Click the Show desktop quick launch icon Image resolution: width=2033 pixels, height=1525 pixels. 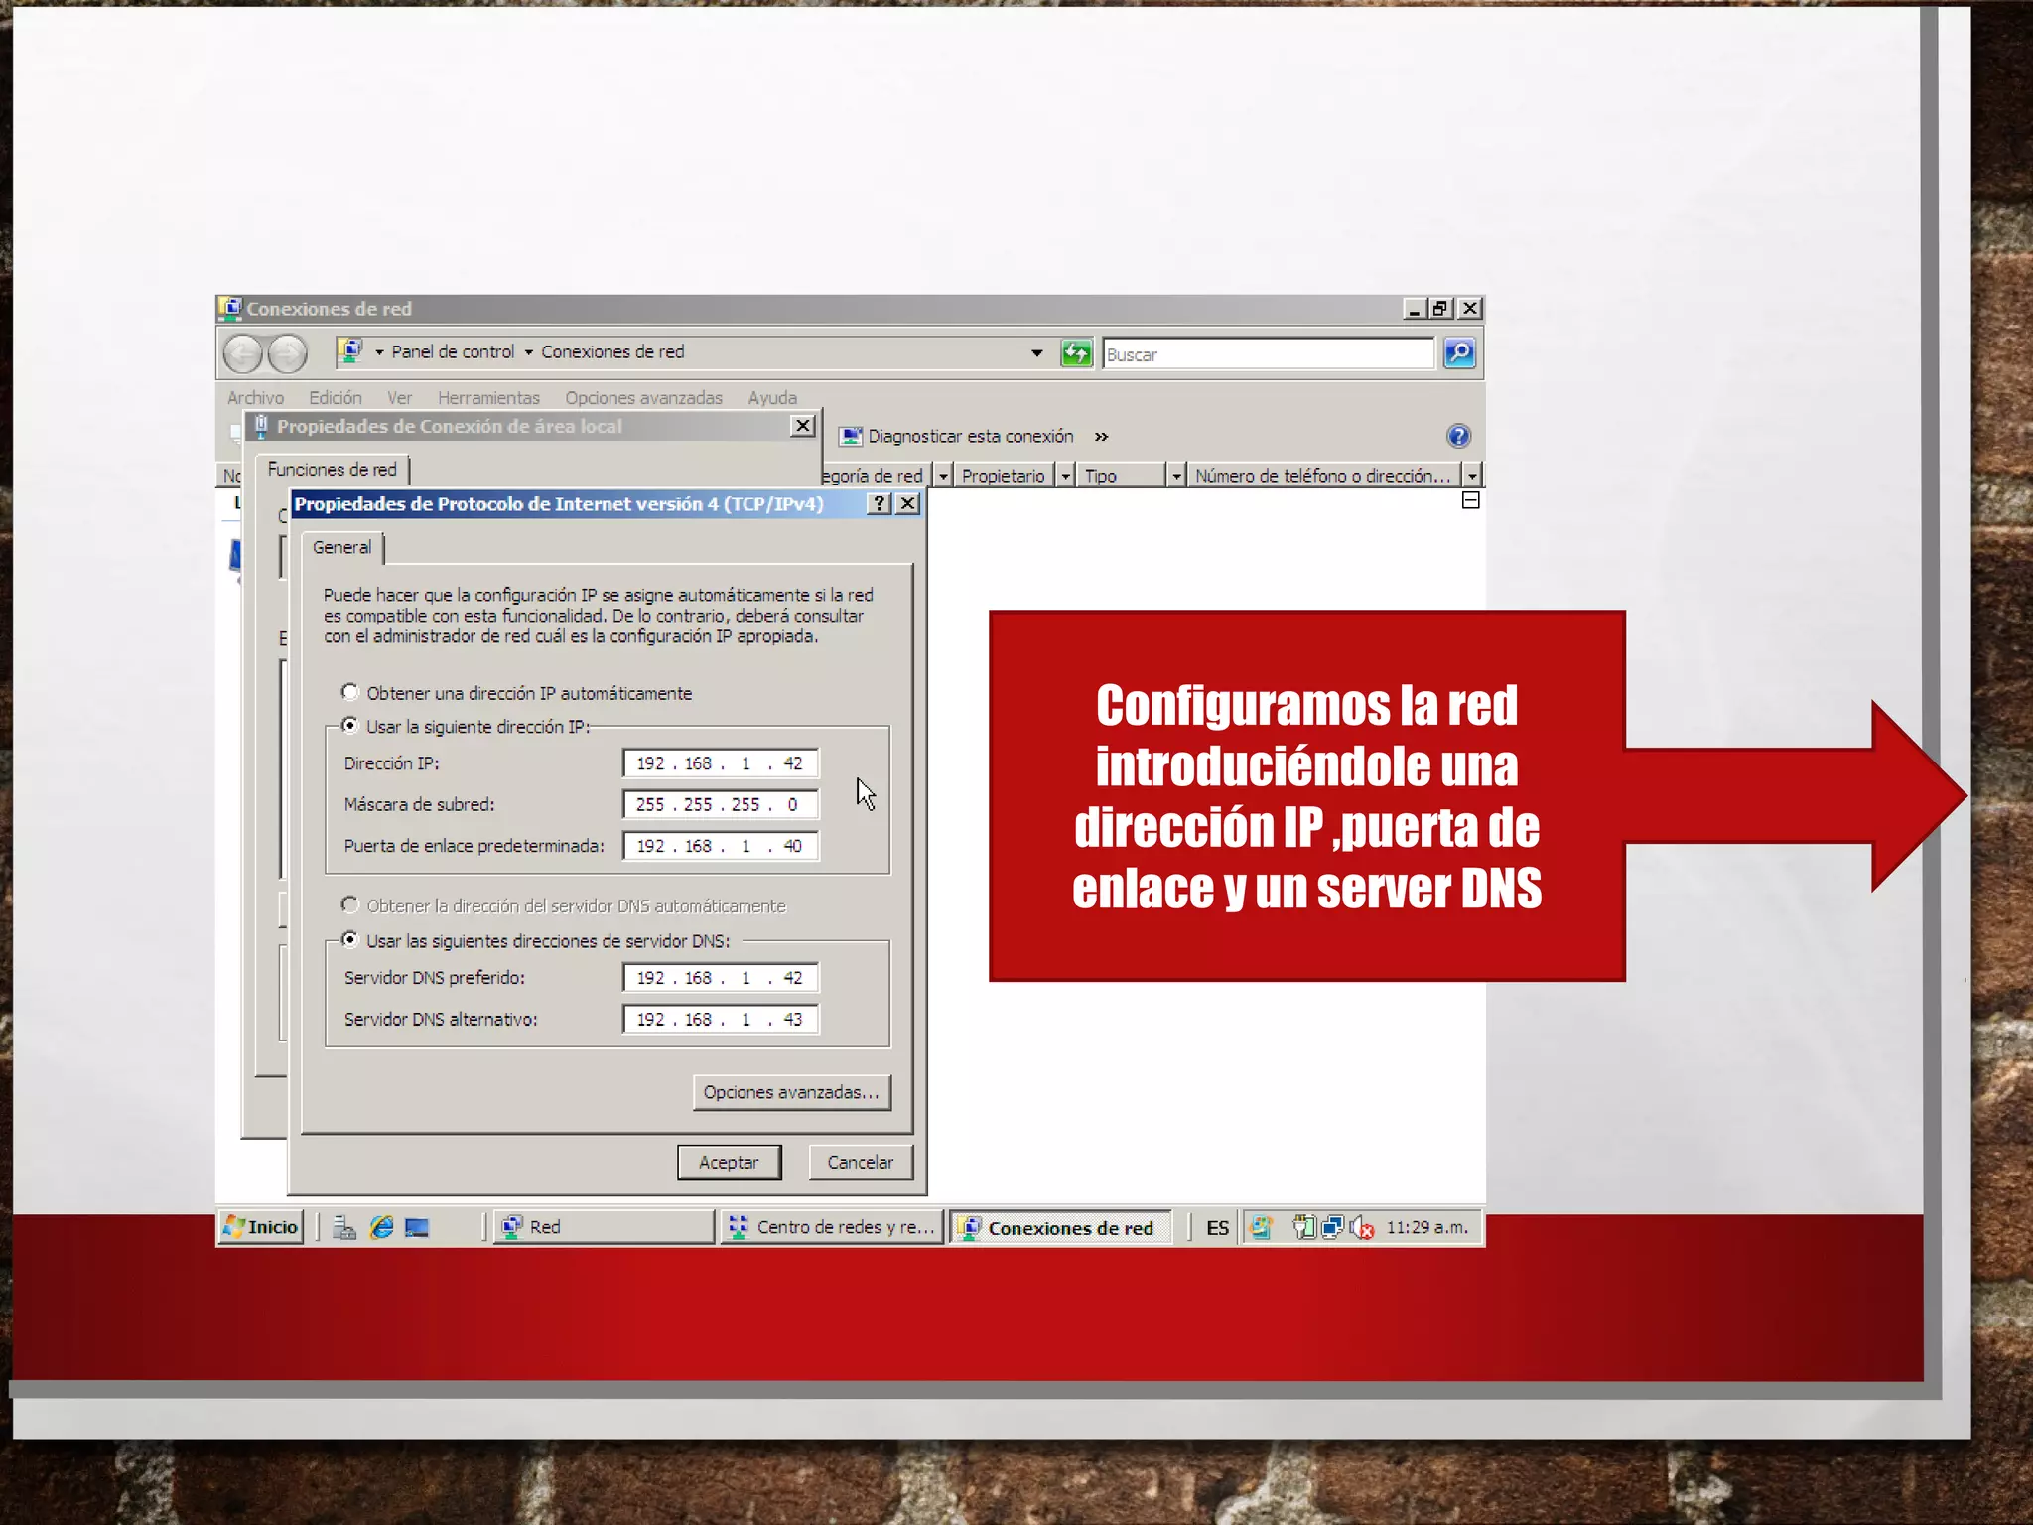pos(417,1228)
